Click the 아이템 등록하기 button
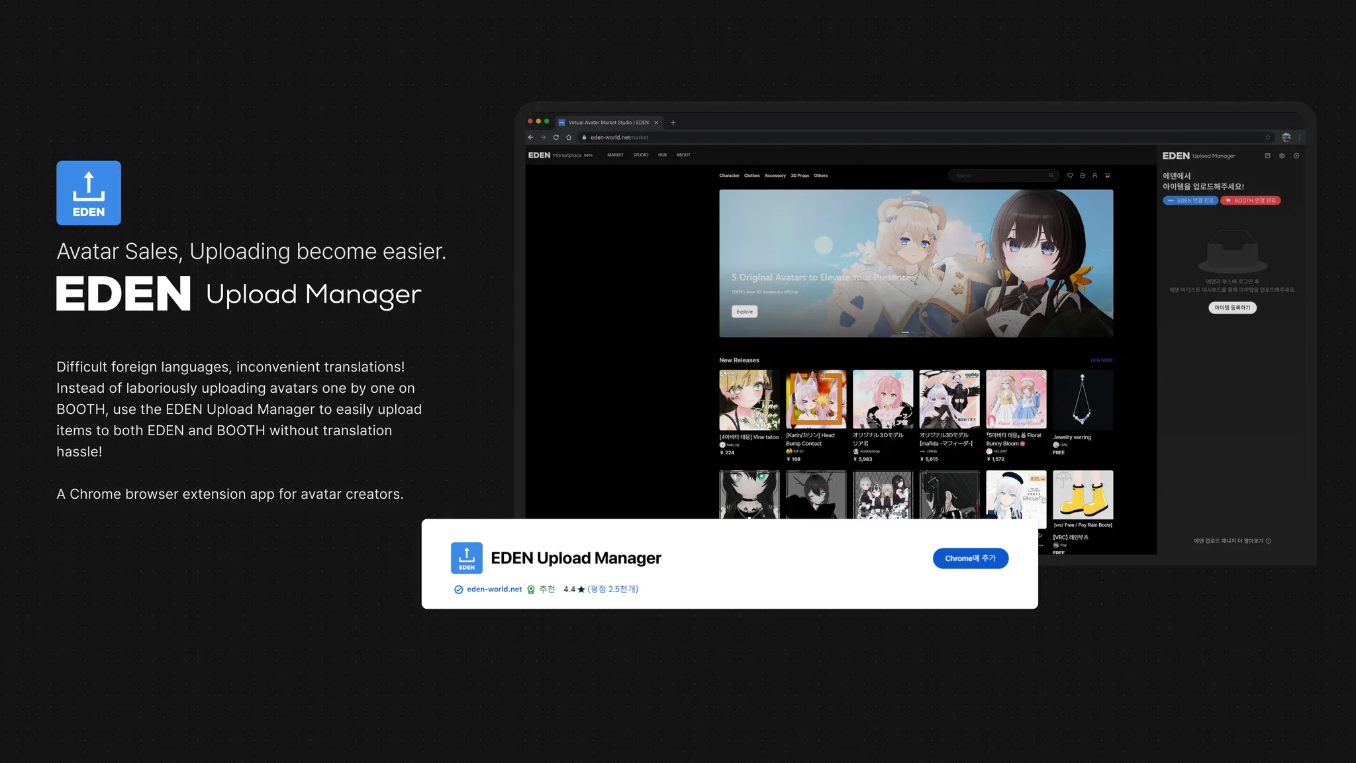The width and height of the screenshot is (1356, 763). pos(1232,307)
